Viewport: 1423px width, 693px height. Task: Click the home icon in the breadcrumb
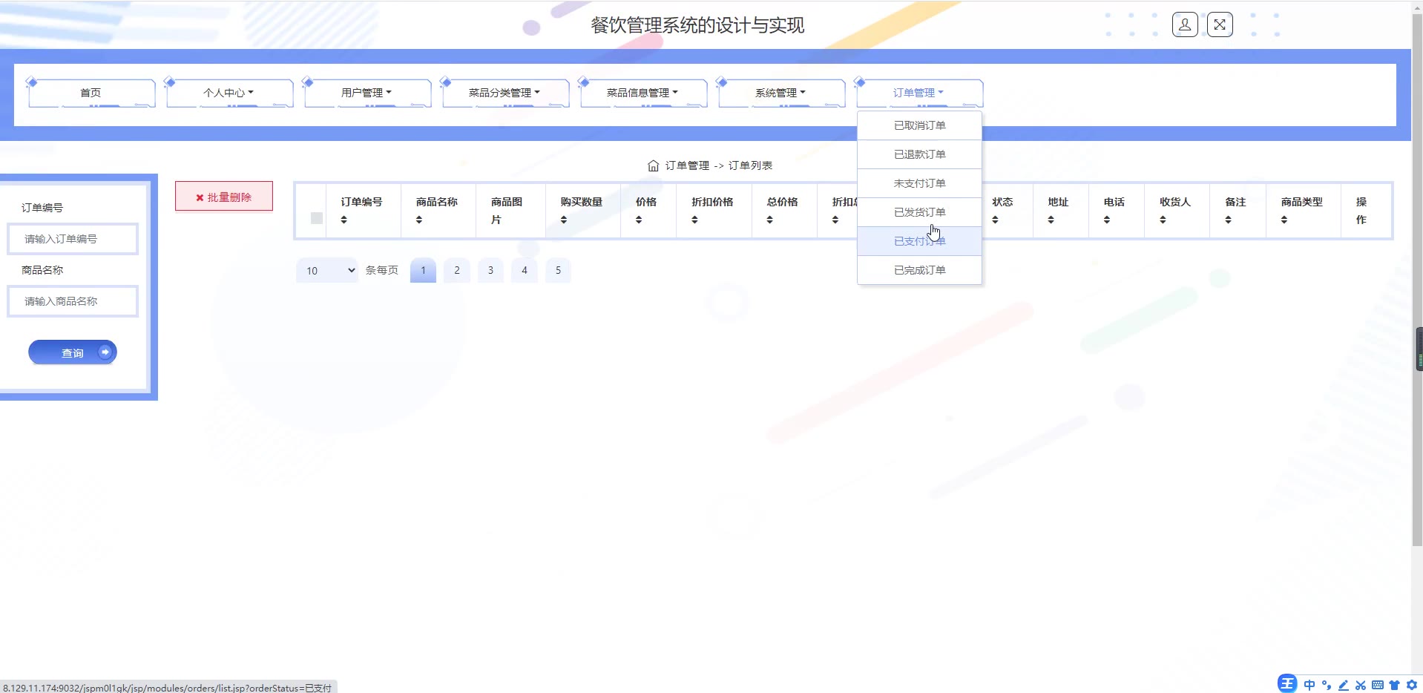point(653,165)
